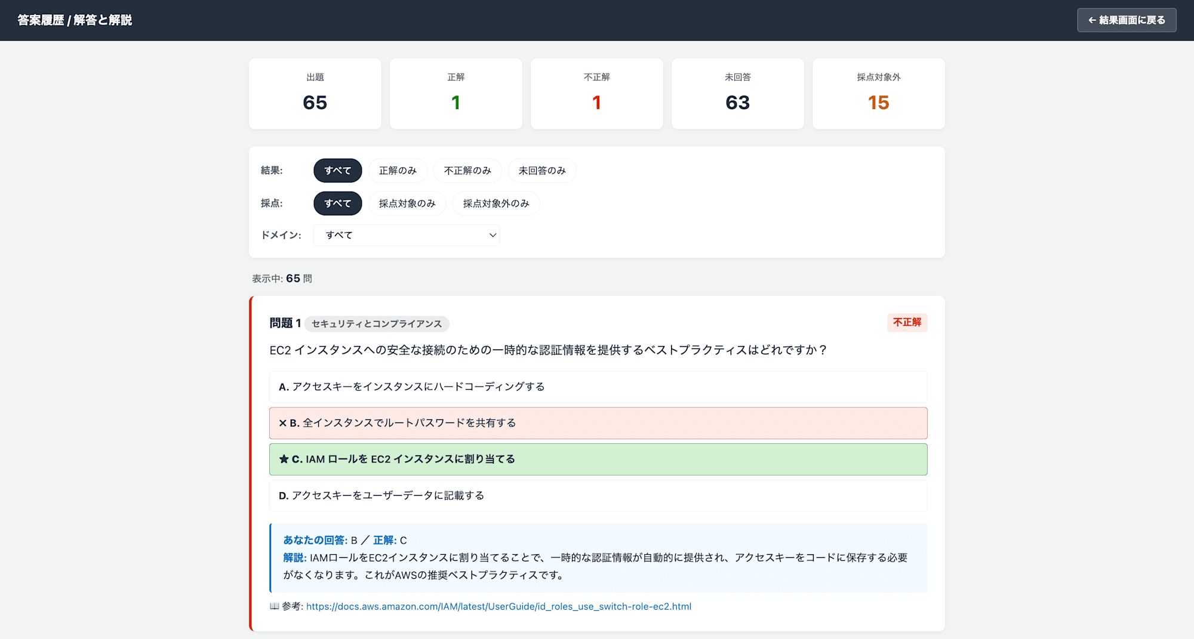Filter results by 不正解のみ
The width and height of the screenshot is (1194, 639).
(x=467, y=171)
